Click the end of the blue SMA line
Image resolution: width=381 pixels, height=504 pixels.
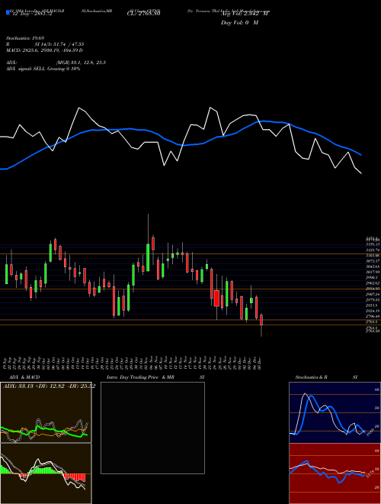[361, 155]
